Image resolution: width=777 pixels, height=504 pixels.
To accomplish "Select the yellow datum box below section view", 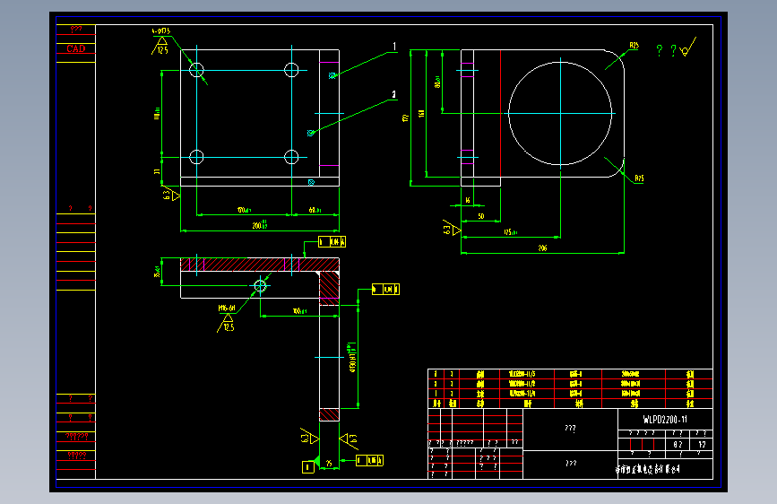I will (x=307, y=467).
